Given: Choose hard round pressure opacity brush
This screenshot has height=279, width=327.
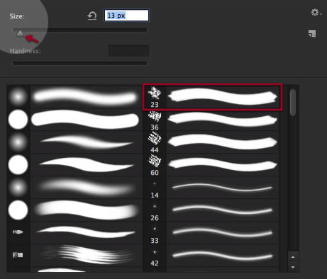Looking at the screenshot, I should (18, 210).
